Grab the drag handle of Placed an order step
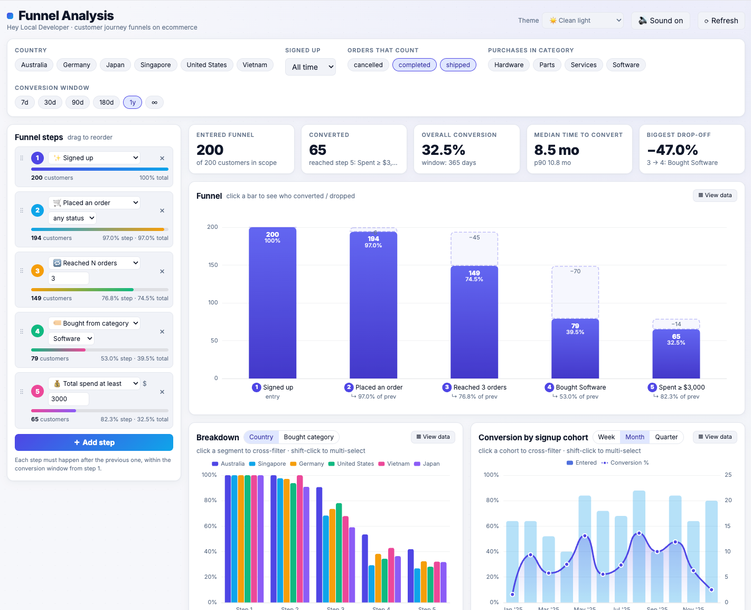The height and width of the screenshot is (610, 751). (x=22, y=210)
